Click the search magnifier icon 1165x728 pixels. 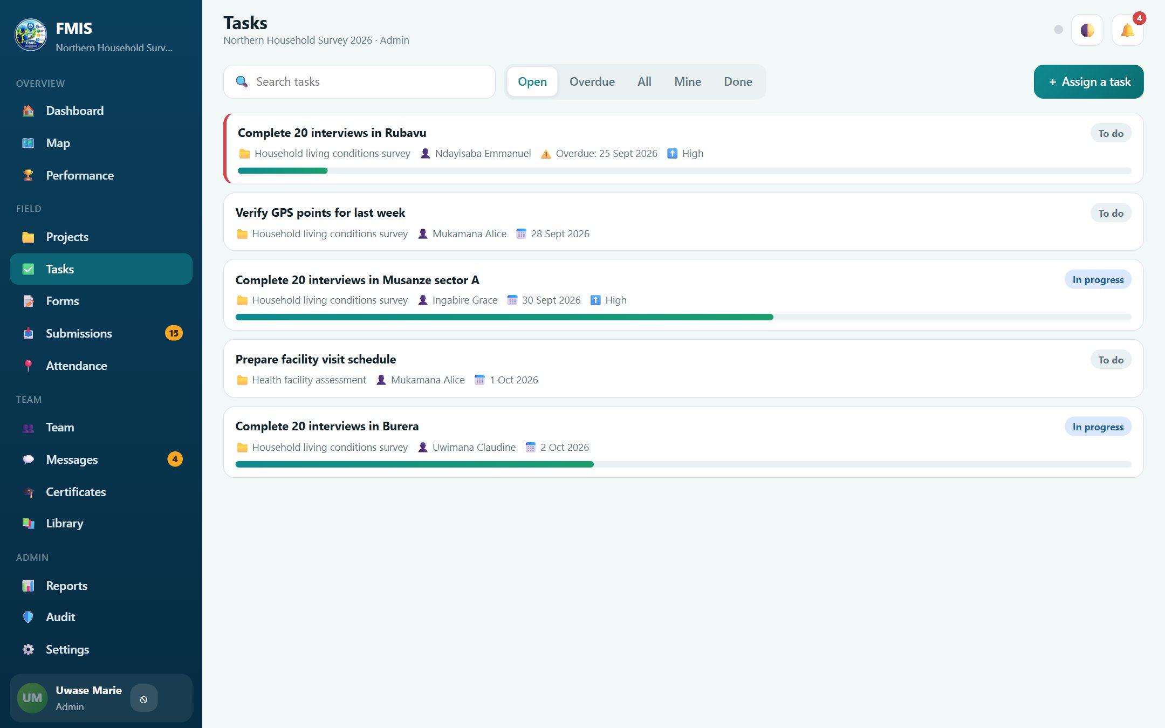click(x=242, y=81)
